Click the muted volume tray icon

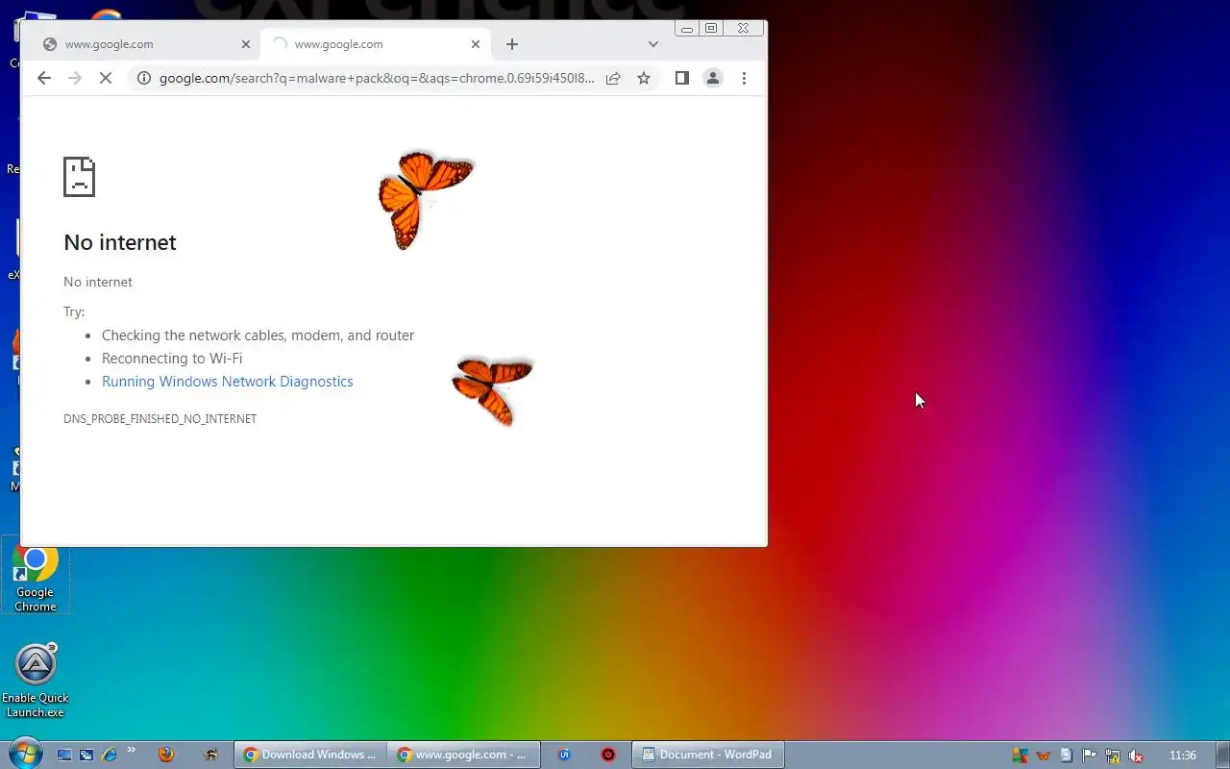pos(1136,756)
